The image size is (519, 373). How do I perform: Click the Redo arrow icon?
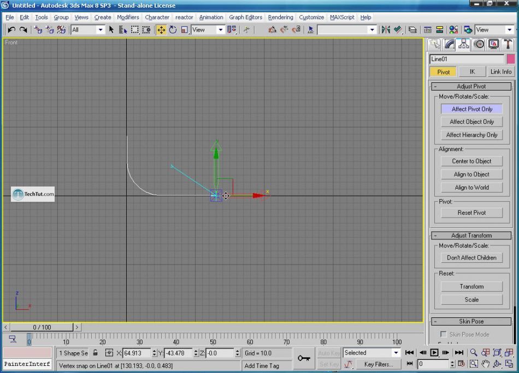(23, 30)
